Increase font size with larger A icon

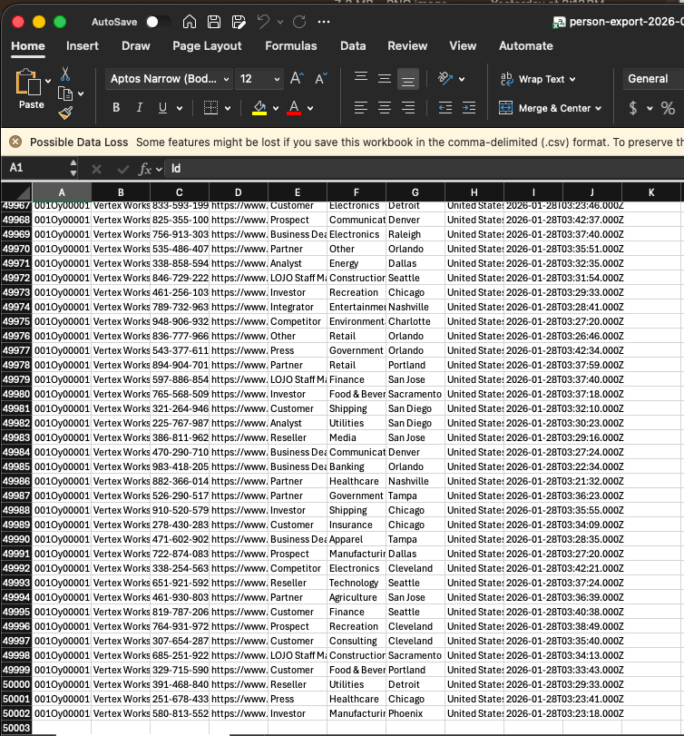click(297, 79)
